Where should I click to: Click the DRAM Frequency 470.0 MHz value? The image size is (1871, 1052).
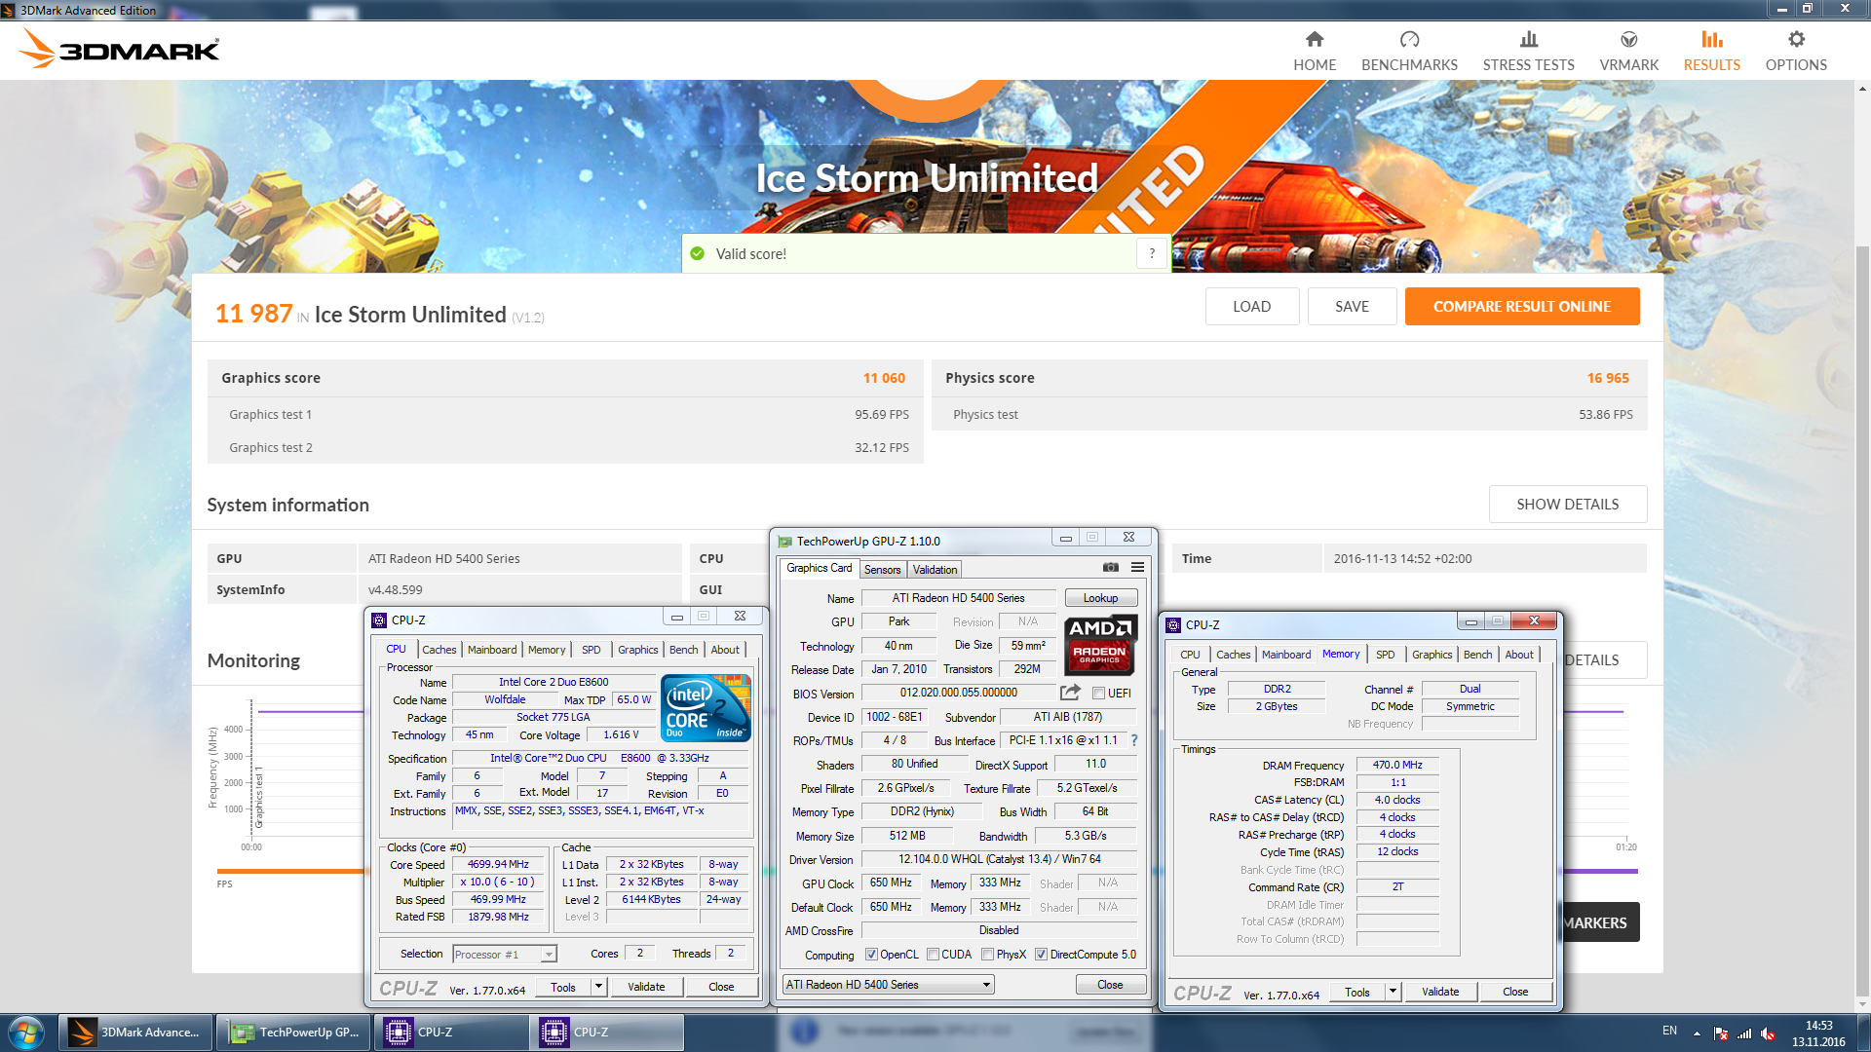[x=1397, y=765]
